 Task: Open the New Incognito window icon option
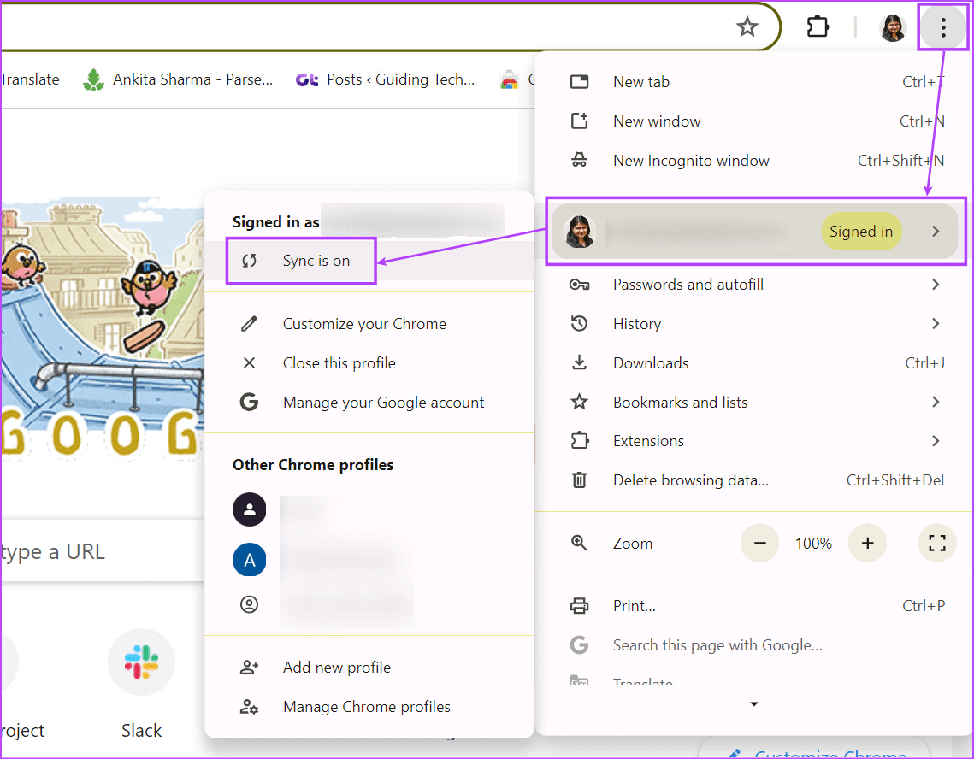(581, 160)
